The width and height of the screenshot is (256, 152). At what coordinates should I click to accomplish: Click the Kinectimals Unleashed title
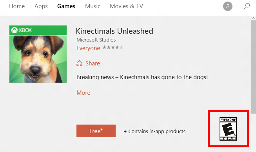[x=114, y=31]
